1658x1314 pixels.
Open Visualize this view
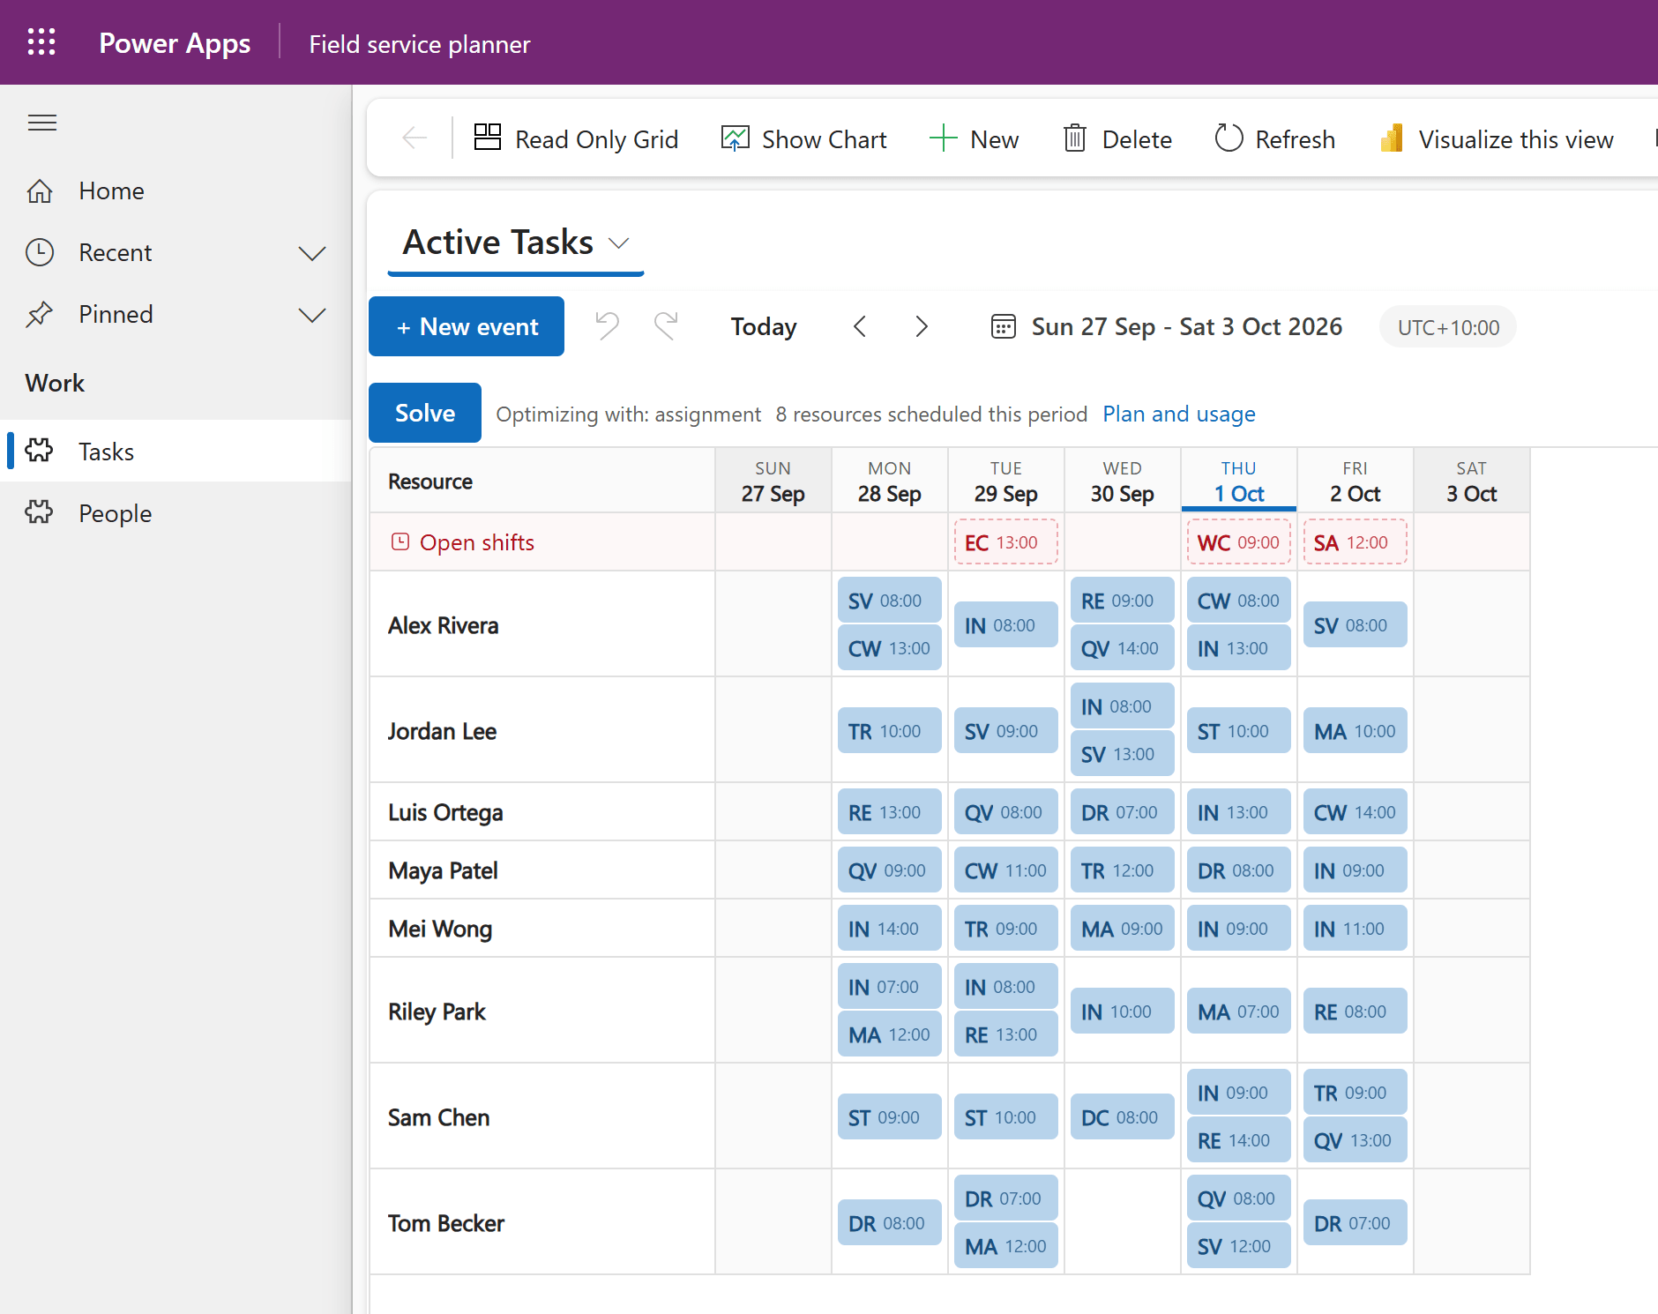[1497, 138]
